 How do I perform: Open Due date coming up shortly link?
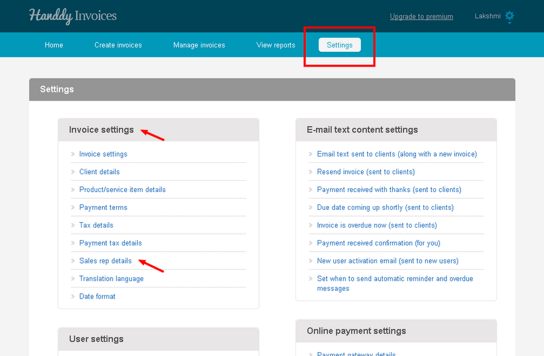coord(385,207)
